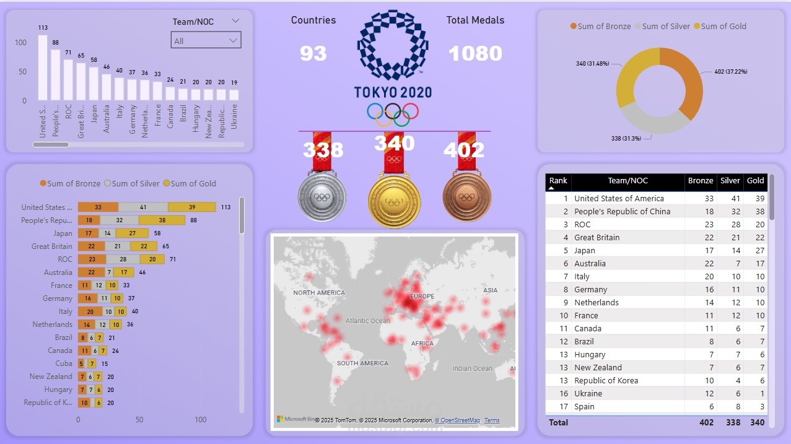Expand the chevron next to the Team/NOC header
This screenshot has width=791, height=444.
235,21
